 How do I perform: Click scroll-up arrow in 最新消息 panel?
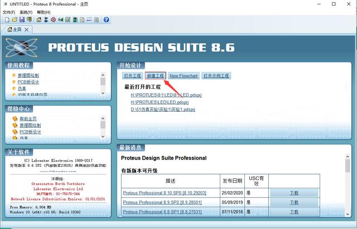coord(348,157)
